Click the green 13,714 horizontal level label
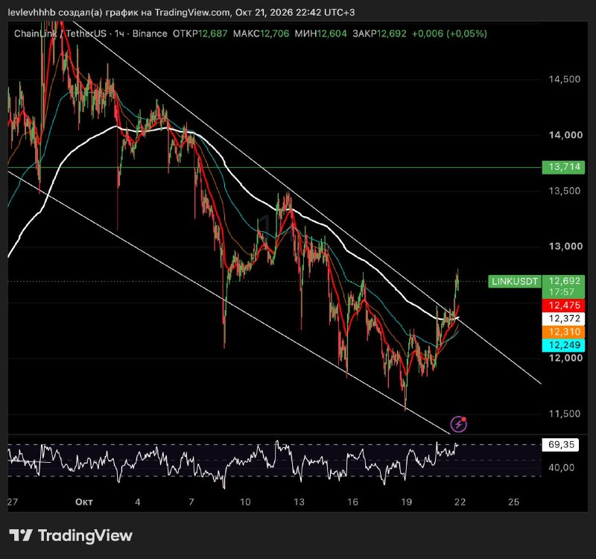Image resolution: width=596 pixels, height=559 pixels. 563,167
